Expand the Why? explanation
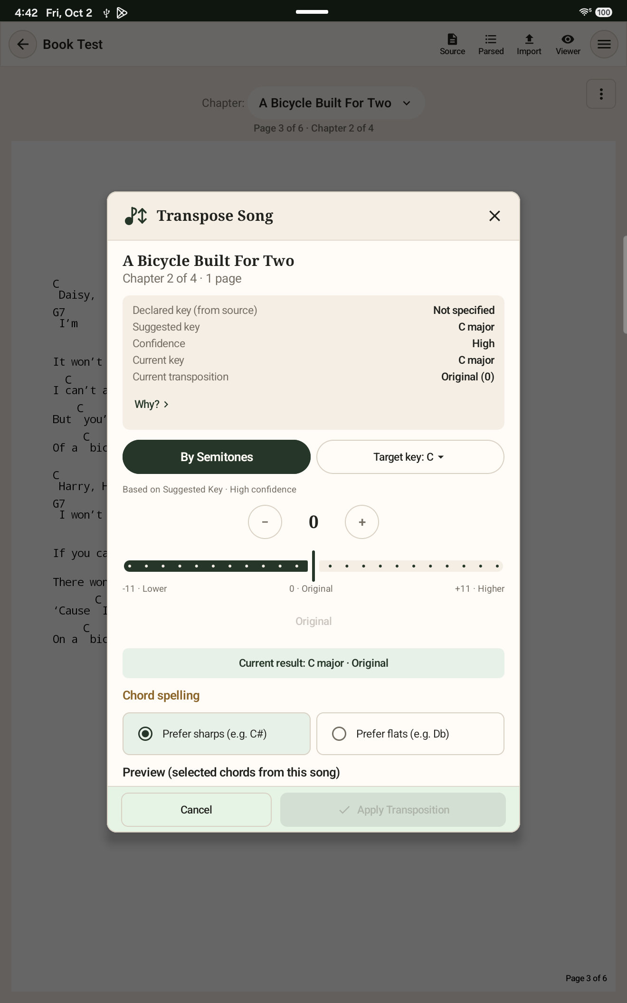The width and height of the screenshot is (627, 1003). click(x=152, y=404)
